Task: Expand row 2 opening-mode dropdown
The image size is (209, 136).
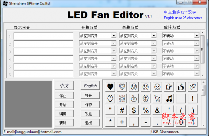Action: (x=98, y=43)
